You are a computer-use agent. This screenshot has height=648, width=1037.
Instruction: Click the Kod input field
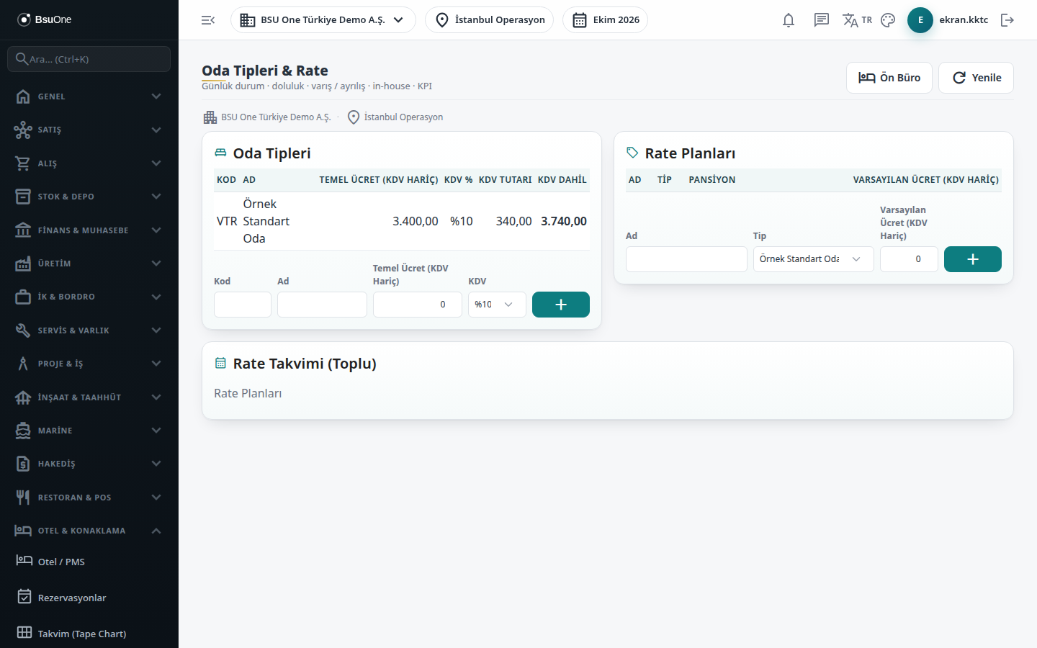coord(243,305)
